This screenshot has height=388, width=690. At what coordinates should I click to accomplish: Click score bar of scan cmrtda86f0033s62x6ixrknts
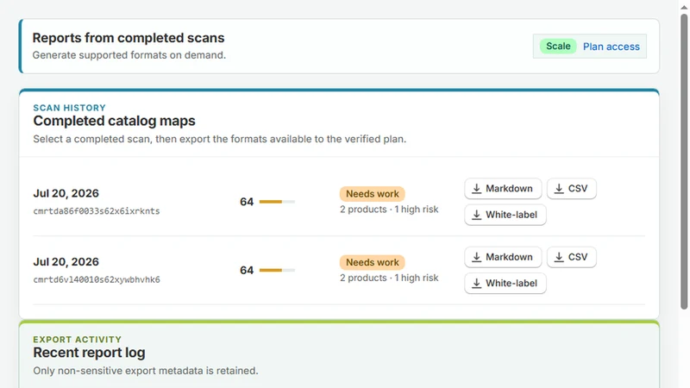[x=277, y=202]
